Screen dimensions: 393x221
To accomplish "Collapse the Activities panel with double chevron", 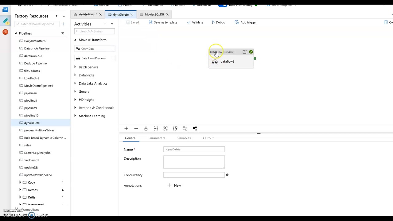I will (x=112, y=24).
